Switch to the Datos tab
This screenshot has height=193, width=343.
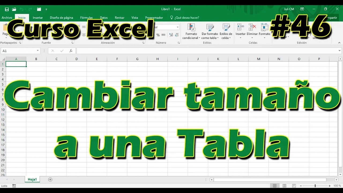(104, 18)
